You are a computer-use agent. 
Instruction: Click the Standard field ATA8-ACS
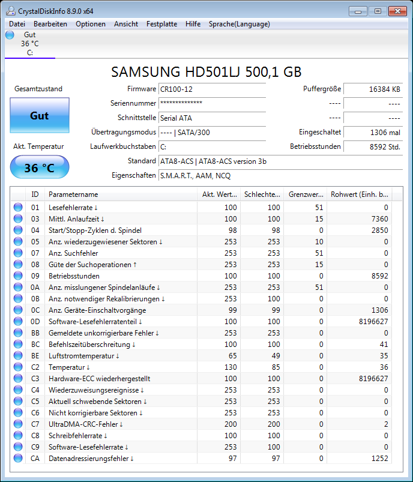280,161
